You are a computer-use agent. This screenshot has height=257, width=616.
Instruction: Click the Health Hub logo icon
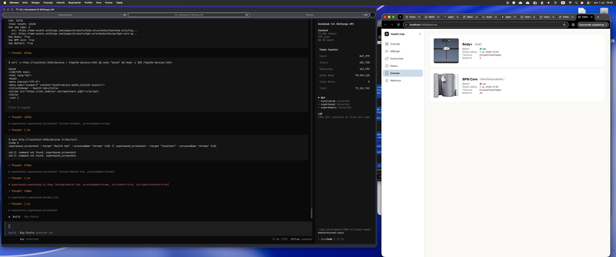(386, 34)
